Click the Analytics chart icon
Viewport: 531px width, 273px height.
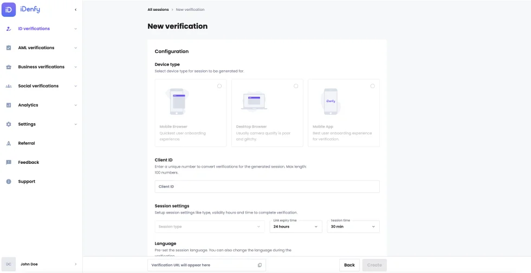click(9, 105)
